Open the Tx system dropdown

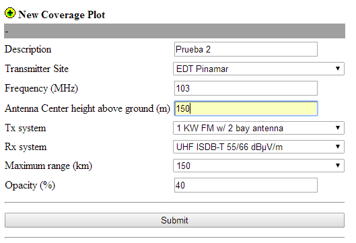258,128
